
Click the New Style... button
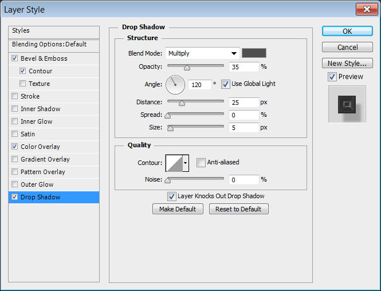click(x=347, y=63)
